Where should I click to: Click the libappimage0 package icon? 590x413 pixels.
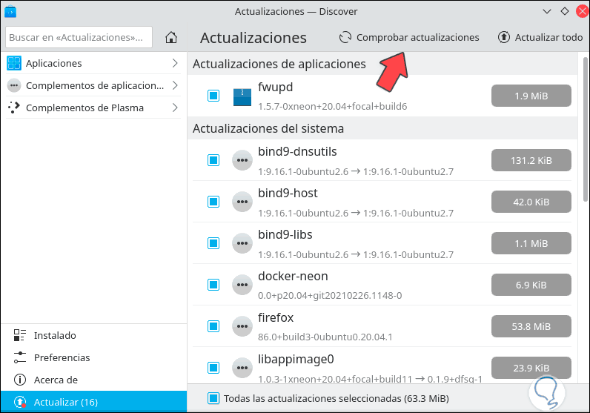coord(242,368)
